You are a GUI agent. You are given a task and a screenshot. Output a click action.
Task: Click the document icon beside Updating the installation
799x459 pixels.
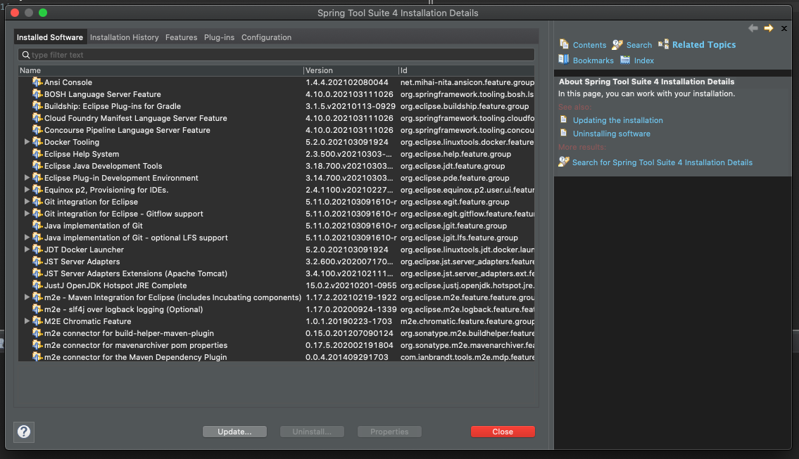[x=564, y=119]
